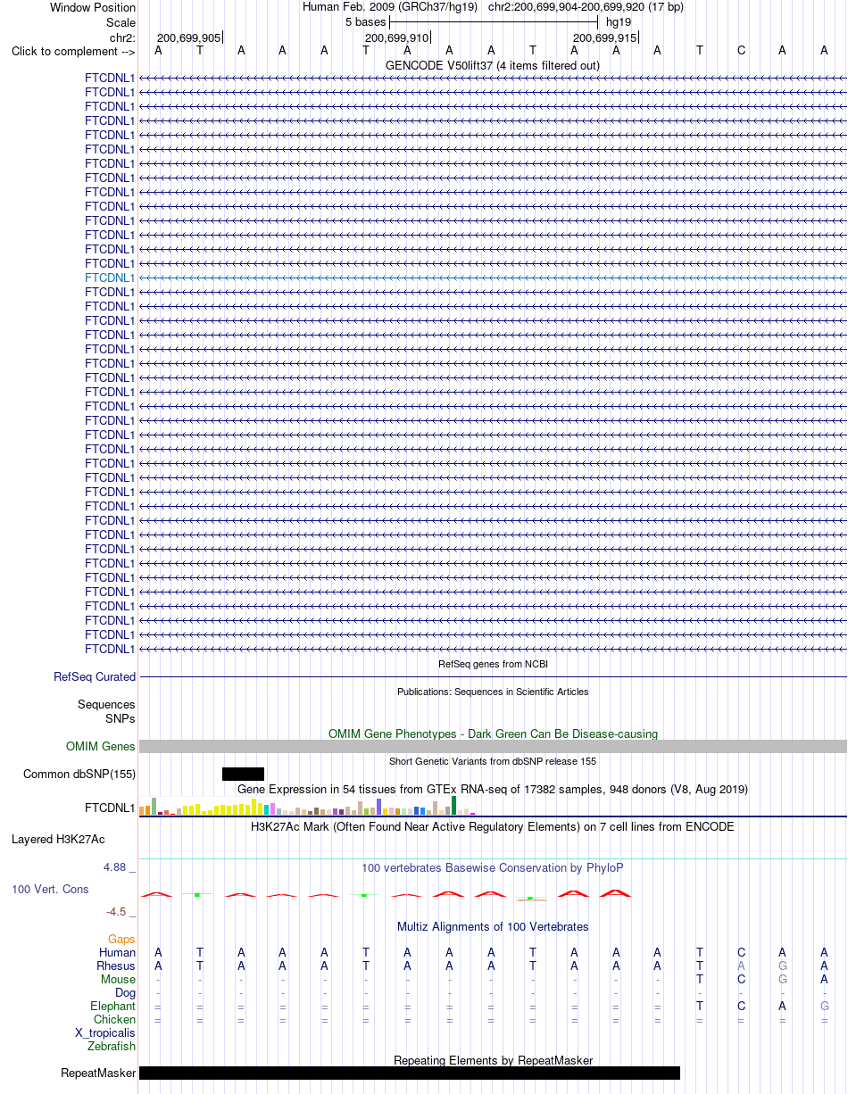Click the 'Chicken' species label

[x=115, y=1020]
